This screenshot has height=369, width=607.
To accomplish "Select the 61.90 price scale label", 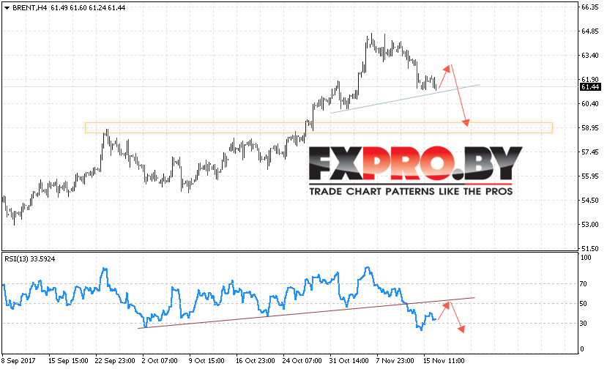I will click(x=590, y=79).
